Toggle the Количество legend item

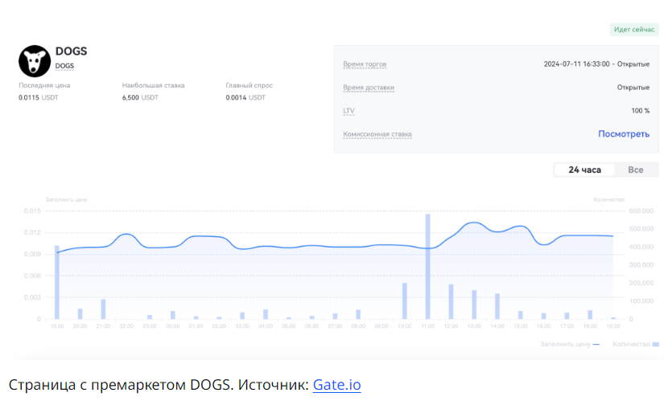[x=636, y=344]
